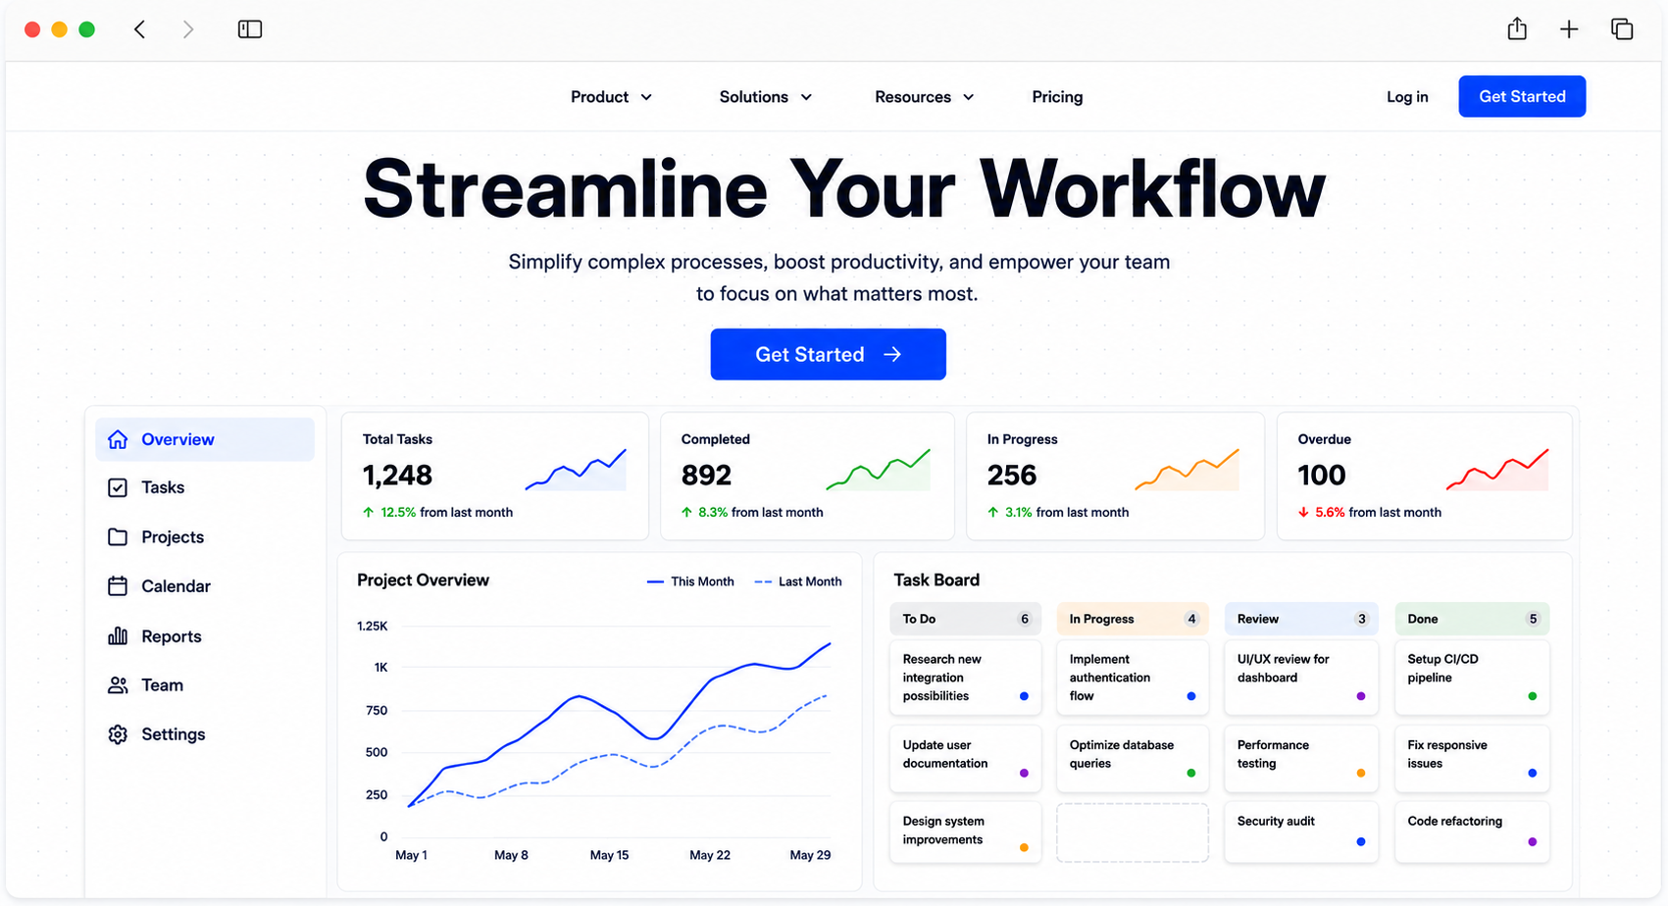Screen dimensions: 1668x906
Task: Open Optimize database queries card
Action: tap(1133, 758)
